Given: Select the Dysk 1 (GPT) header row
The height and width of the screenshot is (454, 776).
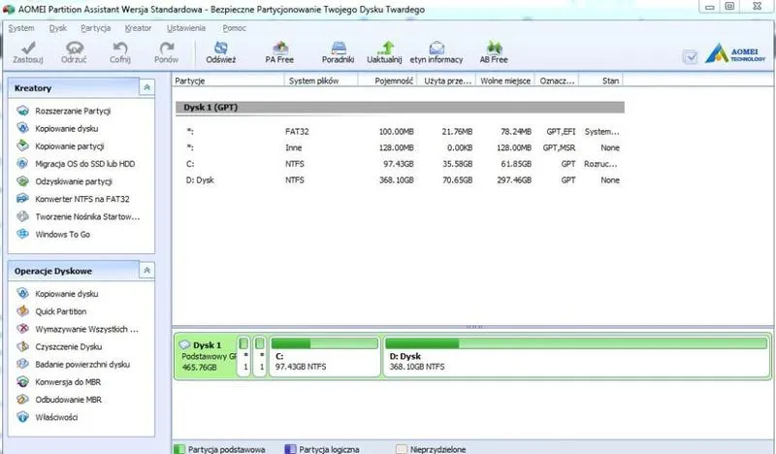Looking at the screenshot, I should 400,108.
